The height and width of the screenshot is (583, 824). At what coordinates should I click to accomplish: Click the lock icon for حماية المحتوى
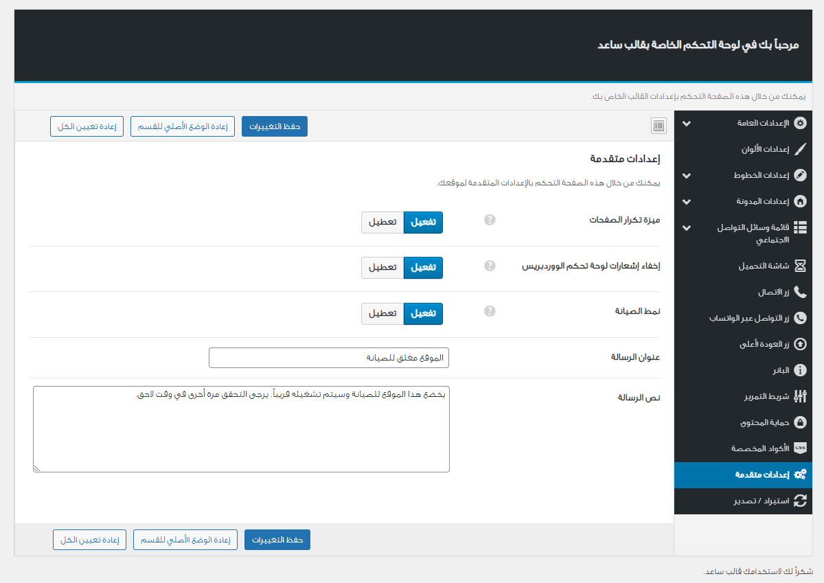[x=800, y=422]
